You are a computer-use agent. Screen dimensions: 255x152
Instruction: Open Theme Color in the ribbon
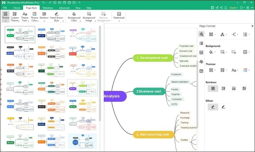[x=35, y=17]
